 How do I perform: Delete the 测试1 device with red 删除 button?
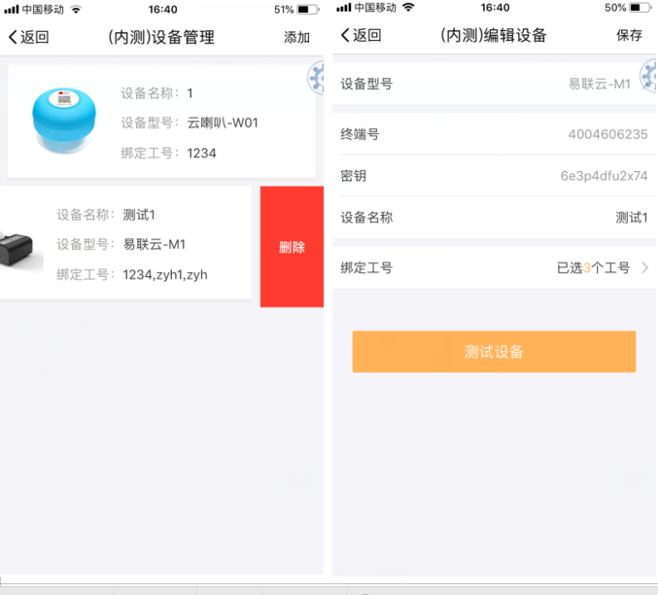point(292,247)
